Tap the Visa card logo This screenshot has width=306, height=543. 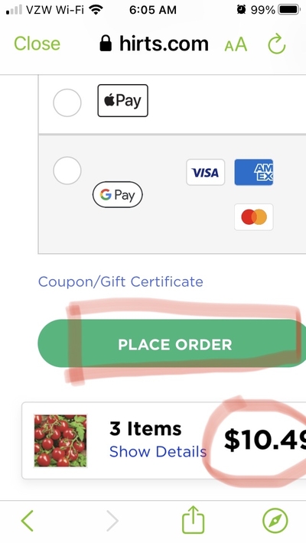(205, 172)
